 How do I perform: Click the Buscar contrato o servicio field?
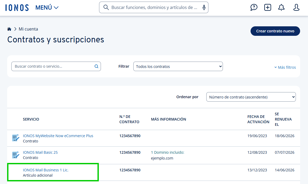point(56,66)
